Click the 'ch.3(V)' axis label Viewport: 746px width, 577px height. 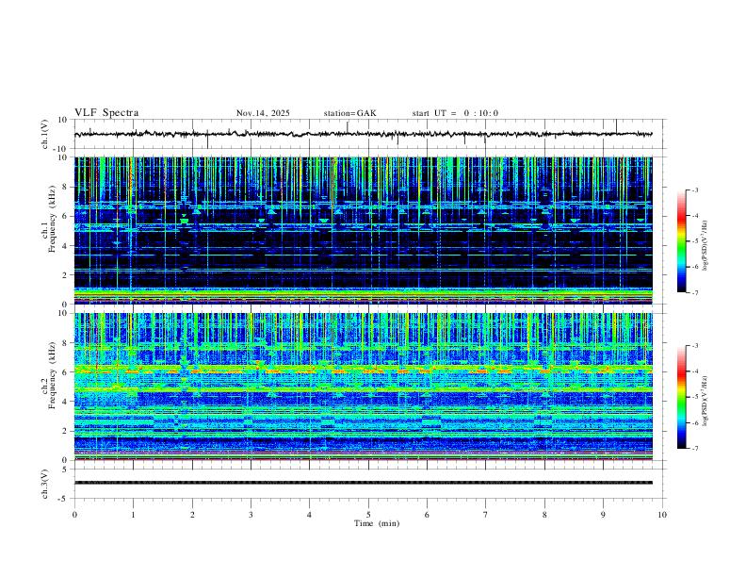44,485
